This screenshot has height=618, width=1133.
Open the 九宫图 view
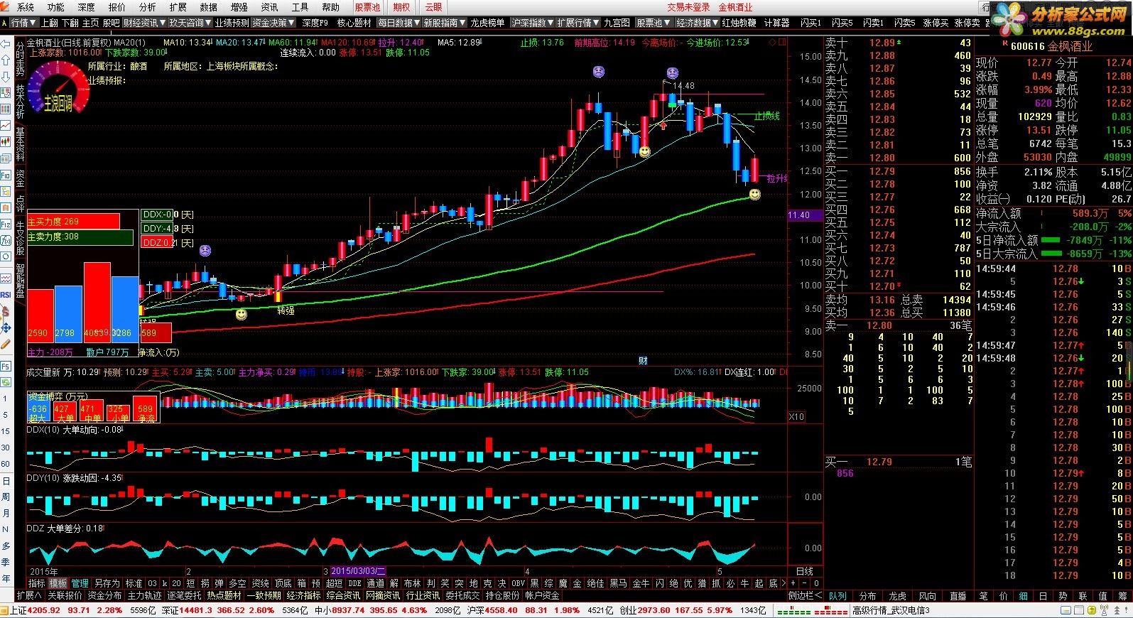coord(617,23)
